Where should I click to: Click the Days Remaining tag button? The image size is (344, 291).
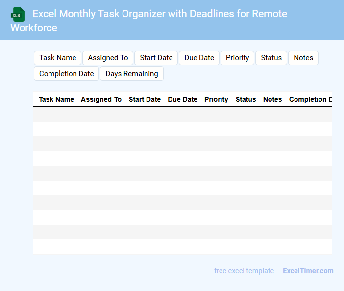tap(132, 74)
